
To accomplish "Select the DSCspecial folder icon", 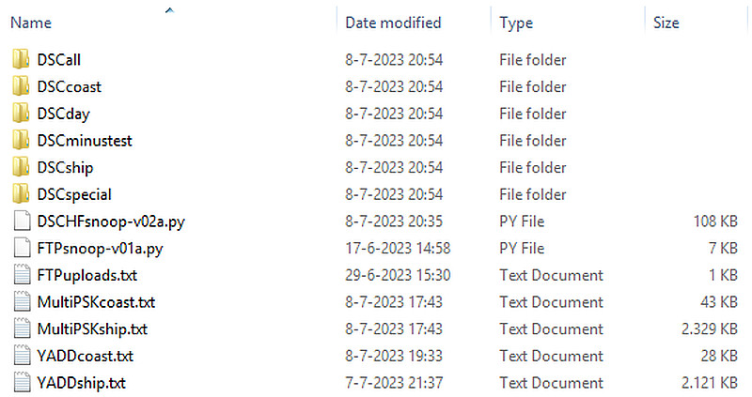I will pyautogui.click(x=23, y=194).
